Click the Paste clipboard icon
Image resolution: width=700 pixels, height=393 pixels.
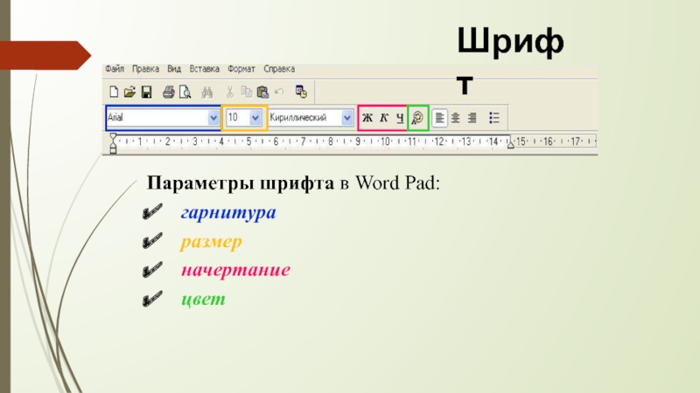262,91
